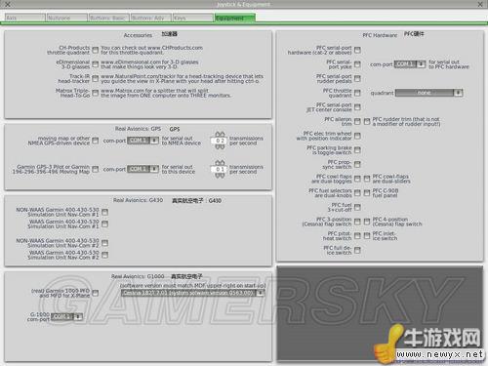Toggle Track-IR head-tracker checkbox

(x=95, y=78)
